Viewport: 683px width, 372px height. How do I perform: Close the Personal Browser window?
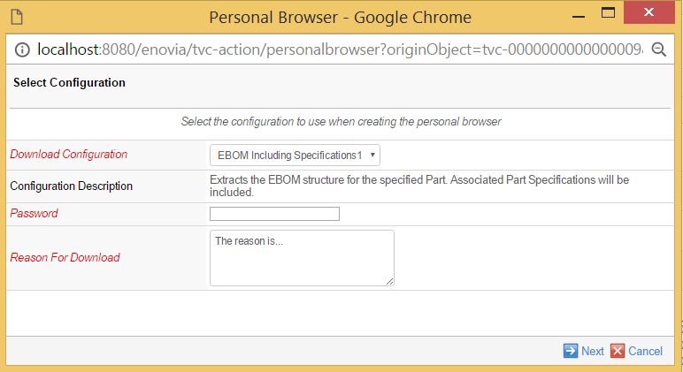(x=656, y=13)
